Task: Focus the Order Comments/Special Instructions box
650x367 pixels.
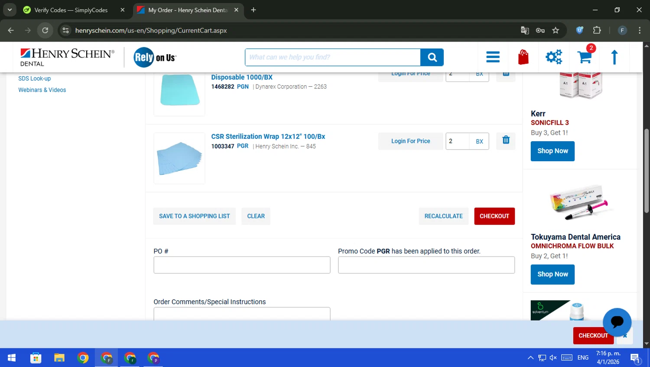Action: pos(242,314)
